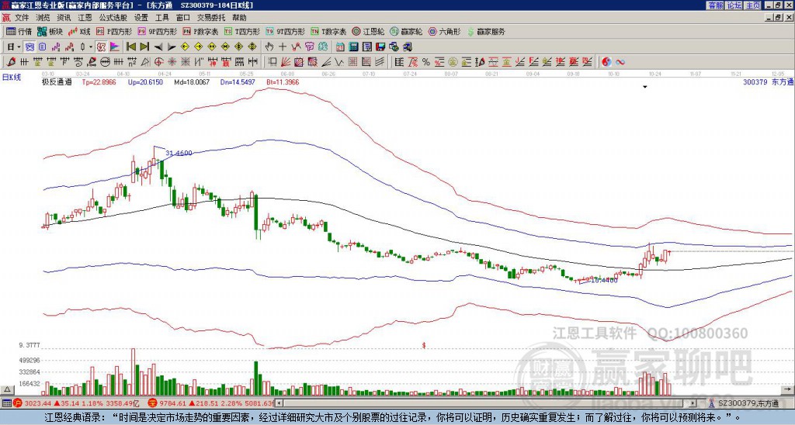795x425 pixels.
Task: Click the grid icon at status bar left
Action: (6, 403)
